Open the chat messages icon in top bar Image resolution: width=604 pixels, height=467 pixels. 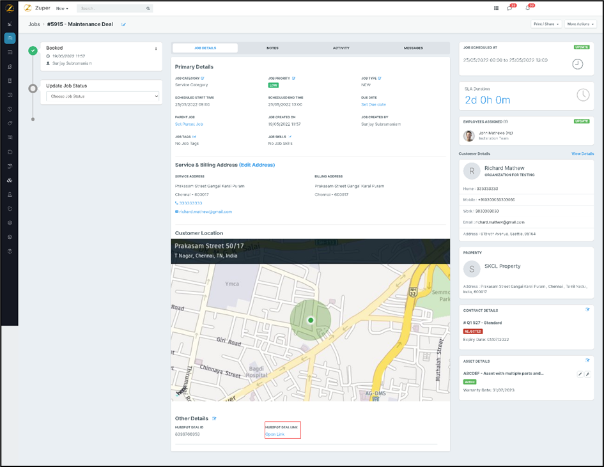pyautogui.click(x=509, y=8)
